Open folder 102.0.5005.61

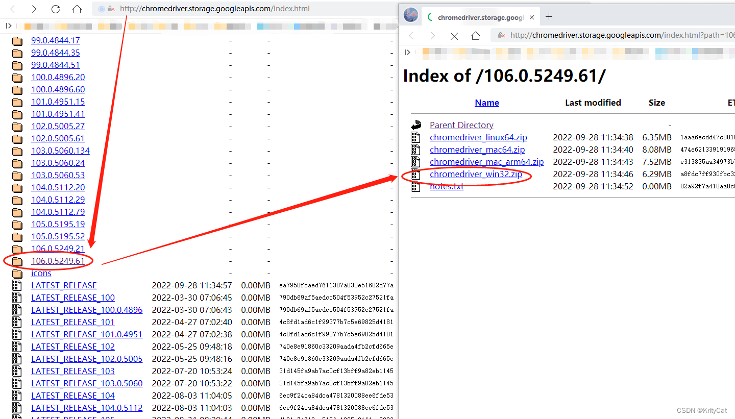pos(58,138)
